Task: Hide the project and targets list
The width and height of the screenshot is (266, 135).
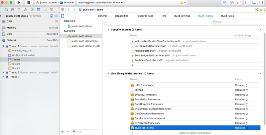Action: 63,16
